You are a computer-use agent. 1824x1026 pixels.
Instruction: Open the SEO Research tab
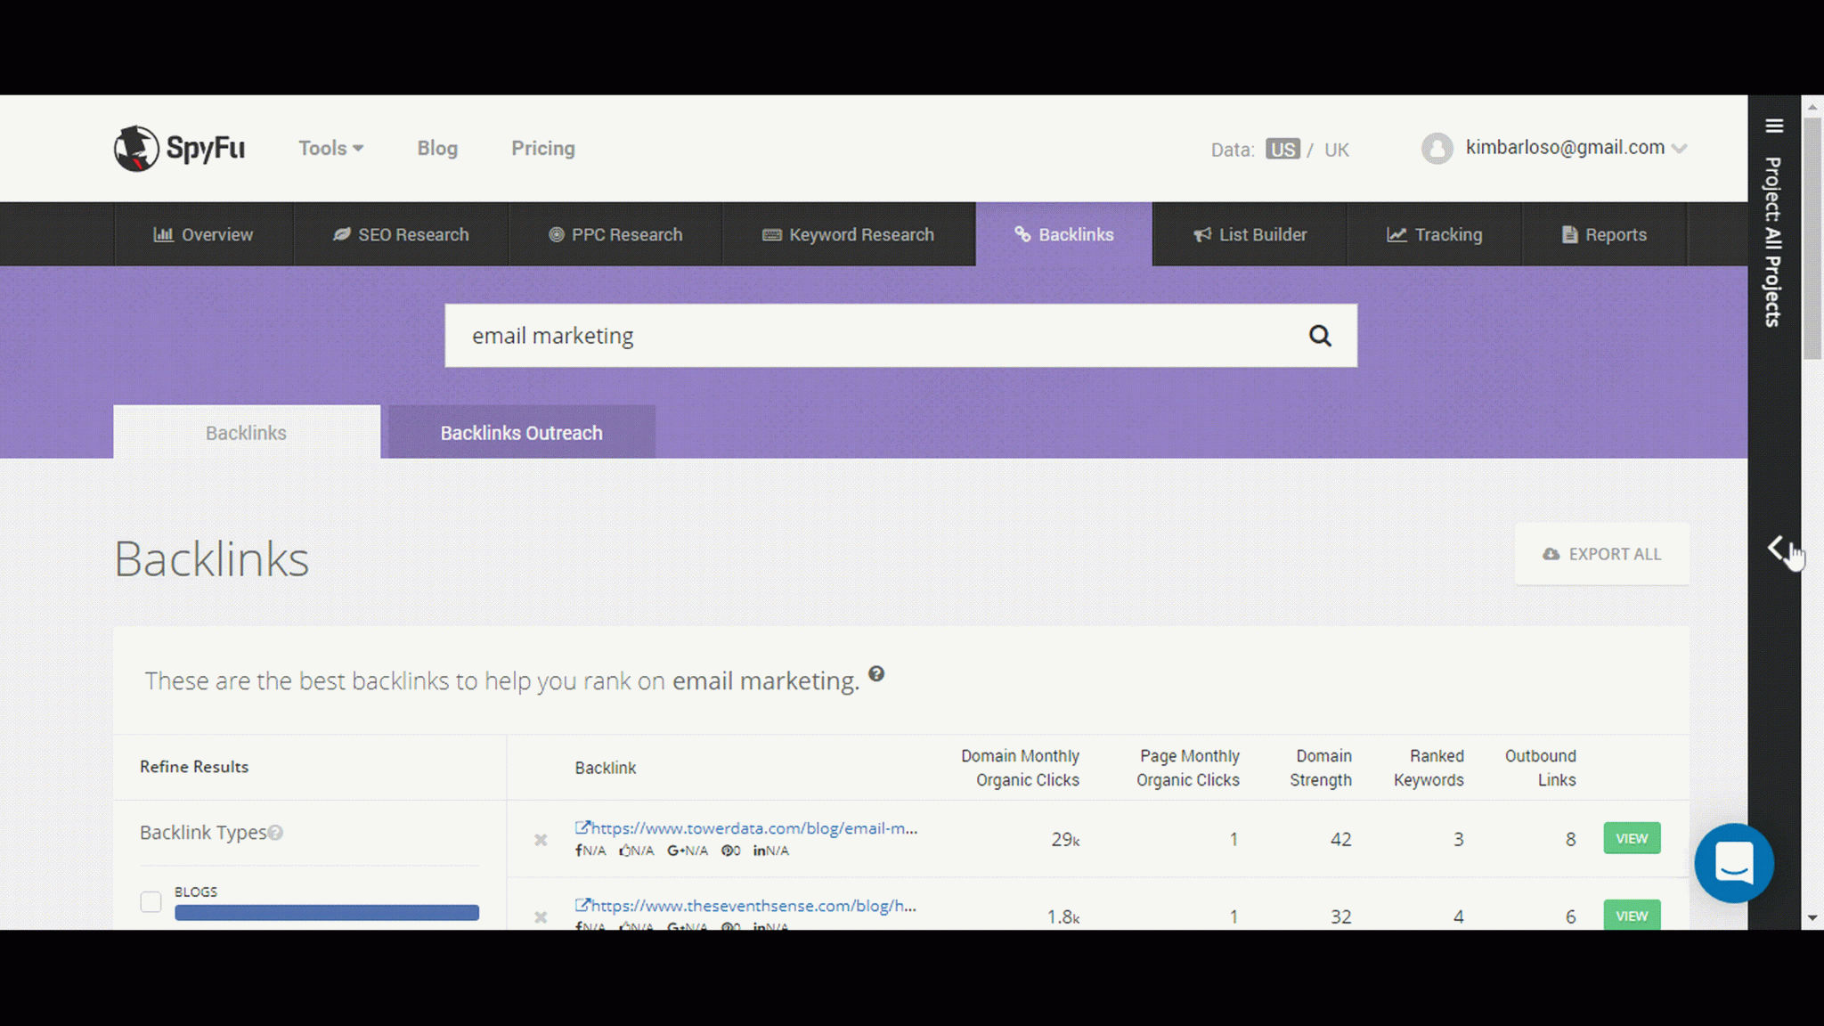401,234
